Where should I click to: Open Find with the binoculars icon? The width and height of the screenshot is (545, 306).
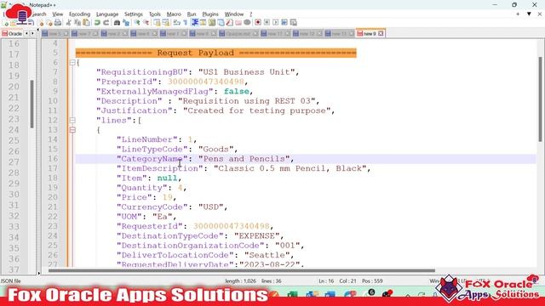(118, 23)
